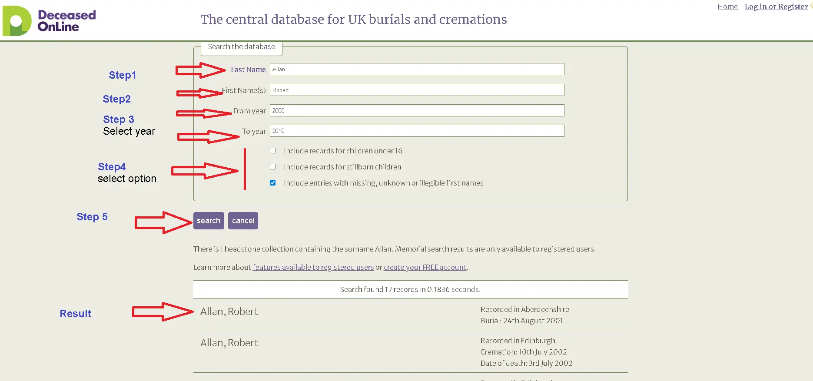813x381 pixels.
Task: Click the From year field
Action: click(417, 110)
